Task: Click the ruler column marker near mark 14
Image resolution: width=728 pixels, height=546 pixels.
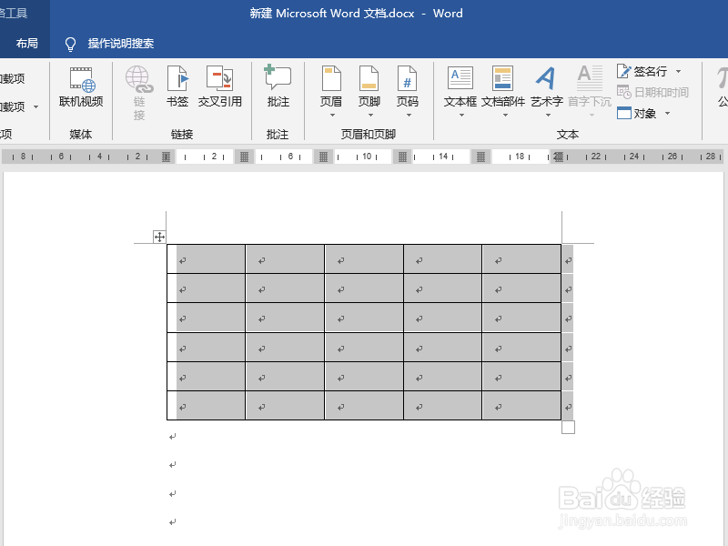Action: 402,157
